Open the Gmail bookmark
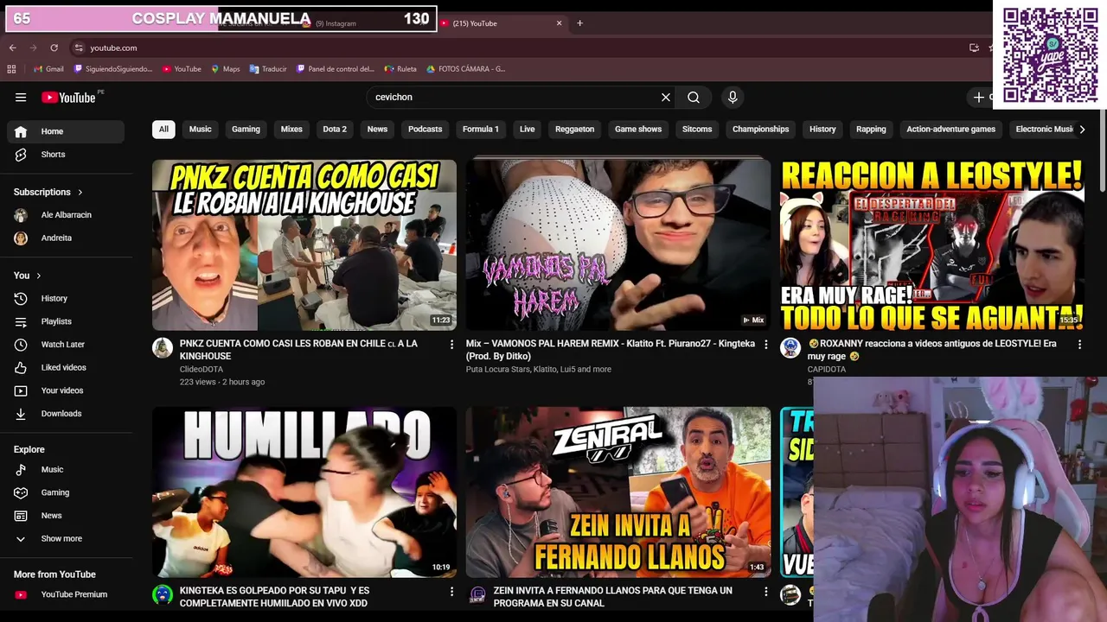 (48, 69)
